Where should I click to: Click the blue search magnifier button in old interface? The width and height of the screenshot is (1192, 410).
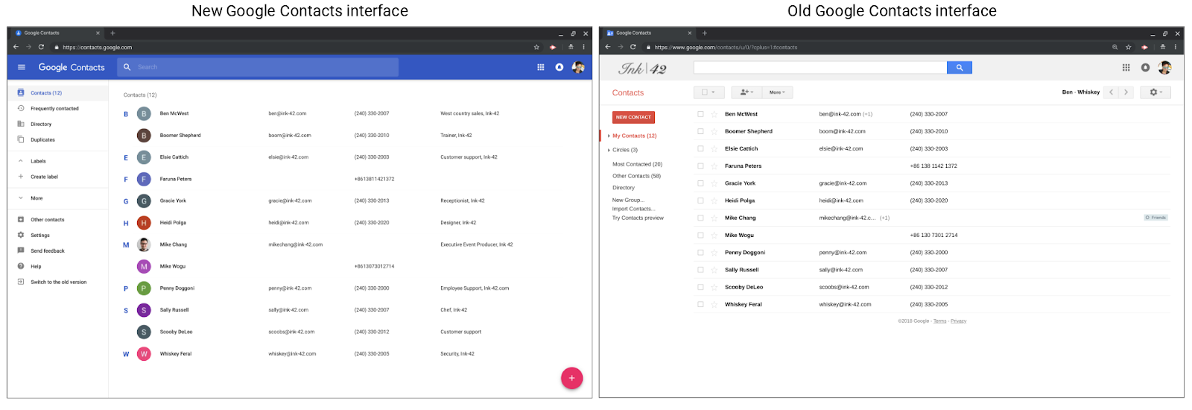click(x=959, y=68)
